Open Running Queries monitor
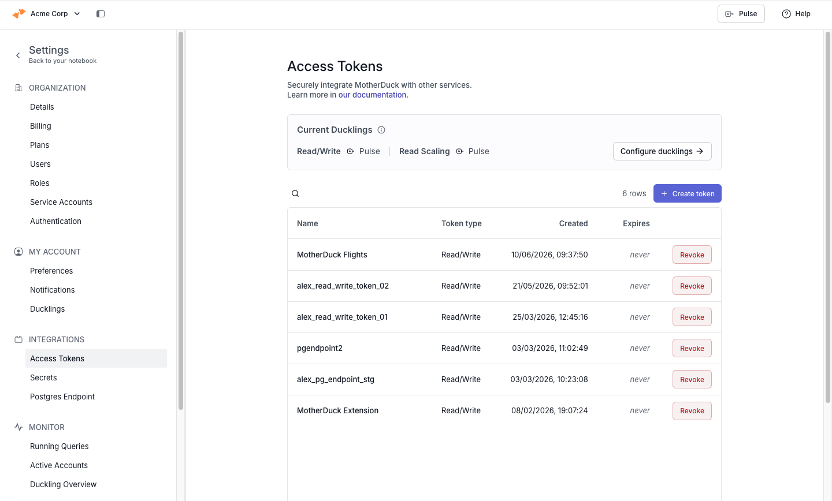Image resolution: width=832 pixels, height=501 pixels. pos(59,446)
